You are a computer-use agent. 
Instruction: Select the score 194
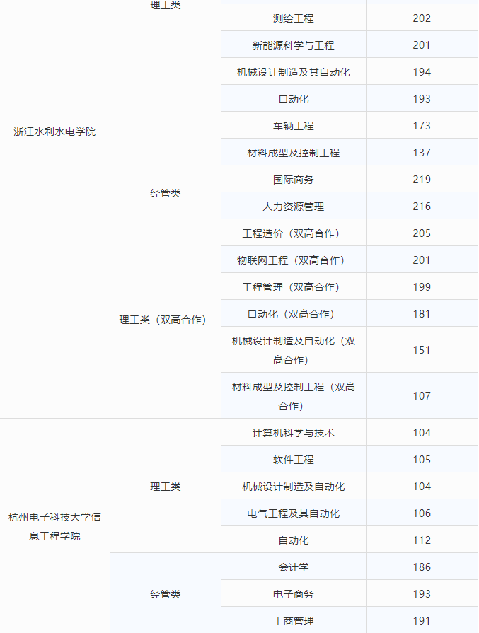coord(422,72)
